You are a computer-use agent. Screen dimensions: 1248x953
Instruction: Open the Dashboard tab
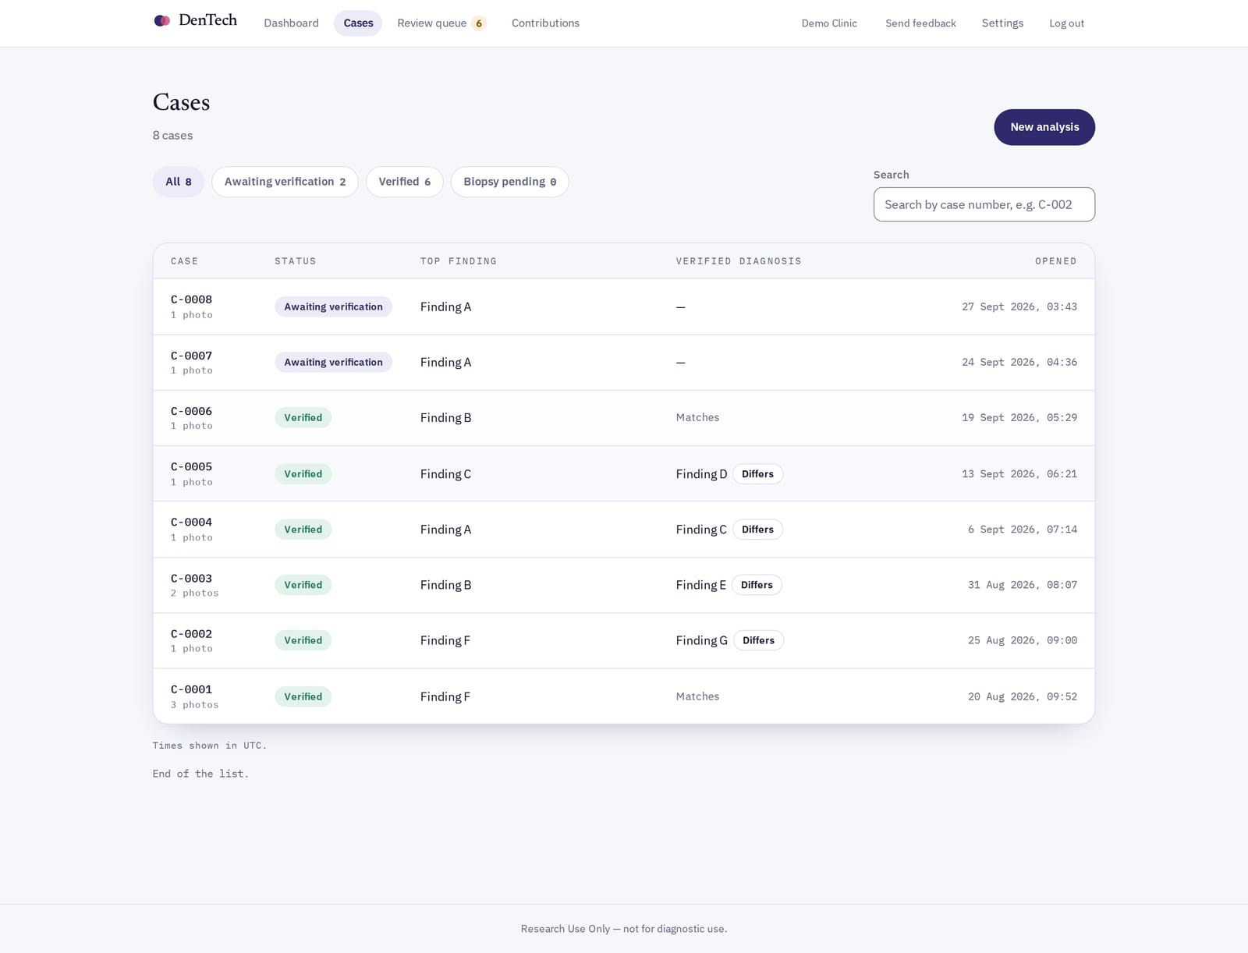coord(291,23)
